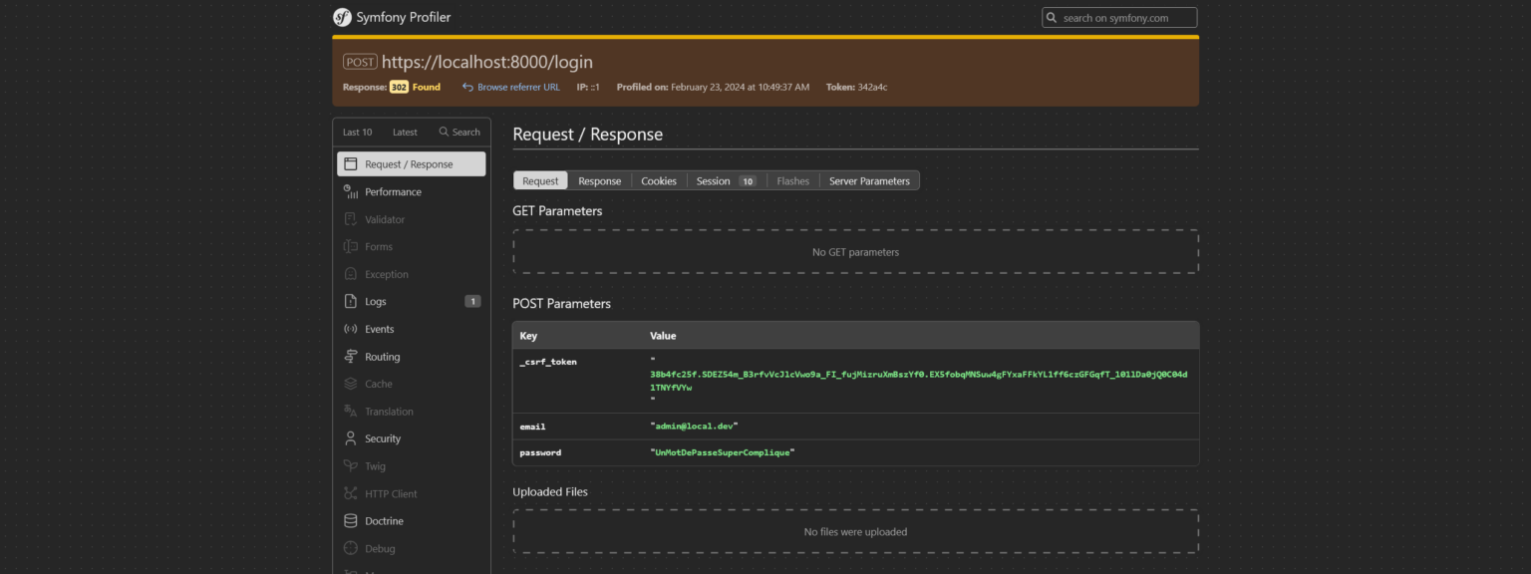The height and width of the screenshot is (574, 1531).
Task: Switch to the Server Parameters tab
Action: [x=869, y=180]
